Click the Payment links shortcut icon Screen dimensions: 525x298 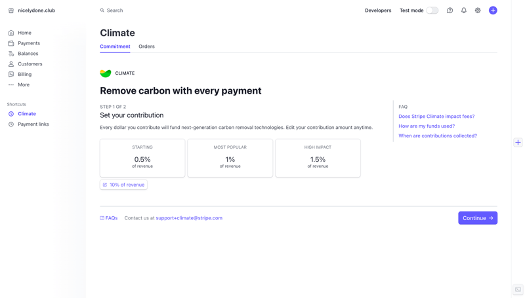pyautogui.click(x=11, y=124)
